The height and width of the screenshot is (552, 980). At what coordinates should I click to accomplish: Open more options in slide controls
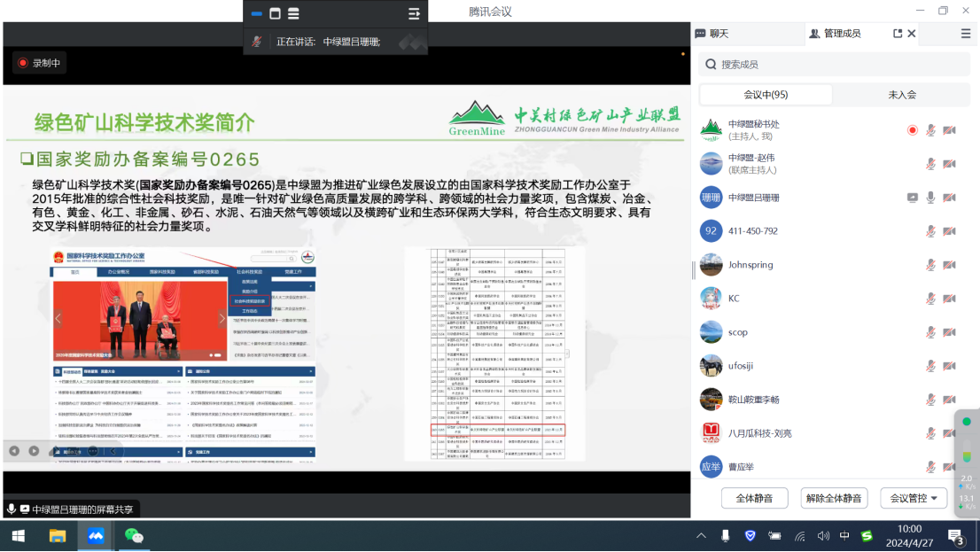[92, 451]
